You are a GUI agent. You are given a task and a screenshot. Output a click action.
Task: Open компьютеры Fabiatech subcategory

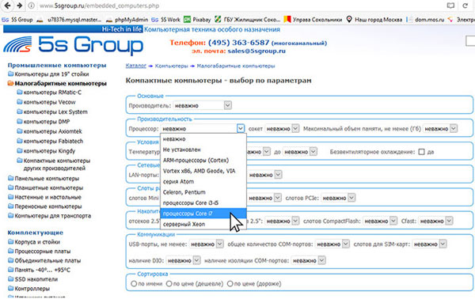(50, 141)
